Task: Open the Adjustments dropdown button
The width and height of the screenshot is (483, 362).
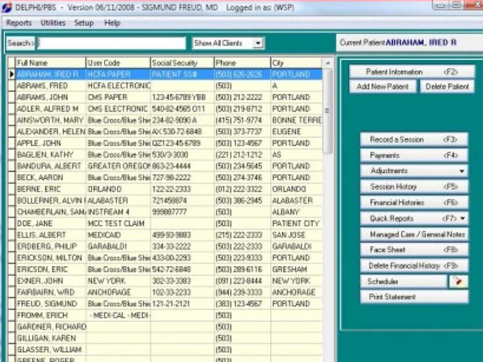Action: click(414, 171)
